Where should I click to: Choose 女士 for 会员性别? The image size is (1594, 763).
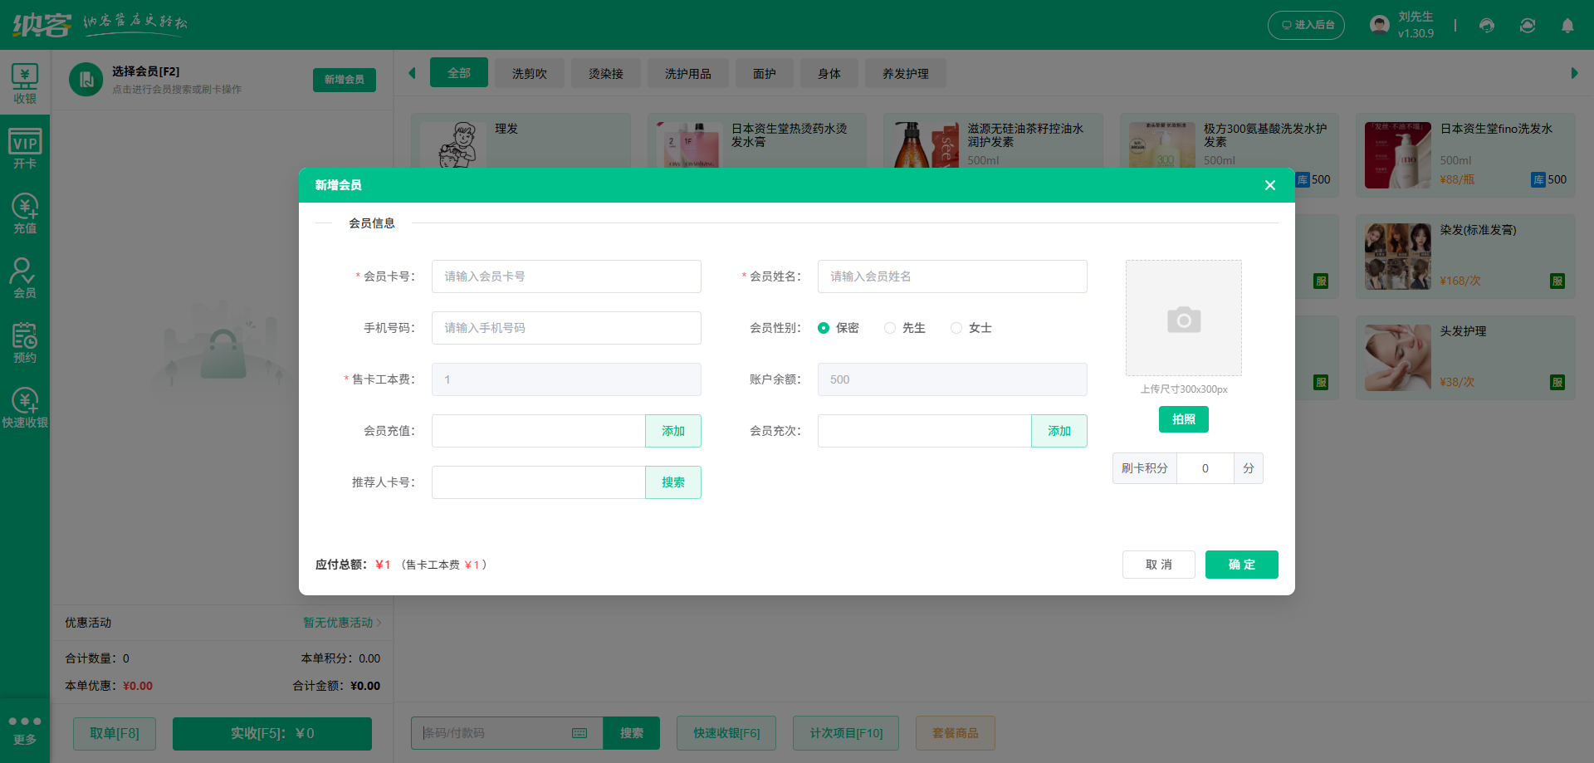click(956, 328)
